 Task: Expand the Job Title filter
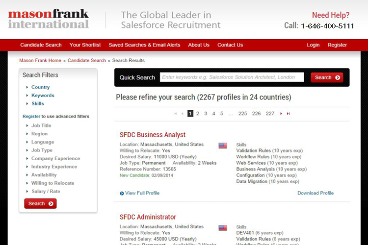[x=41, y=125]
